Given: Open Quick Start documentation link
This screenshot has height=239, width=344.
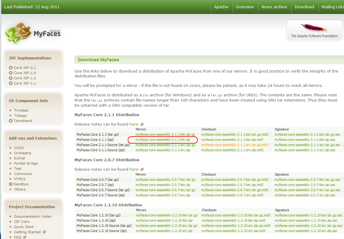Looking at the screenshot, I should [24, 227].
